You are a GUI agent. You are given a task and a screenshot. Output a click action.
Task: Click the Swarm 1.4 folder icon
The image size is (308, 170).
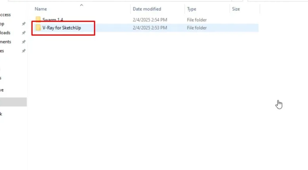(38, 20)
